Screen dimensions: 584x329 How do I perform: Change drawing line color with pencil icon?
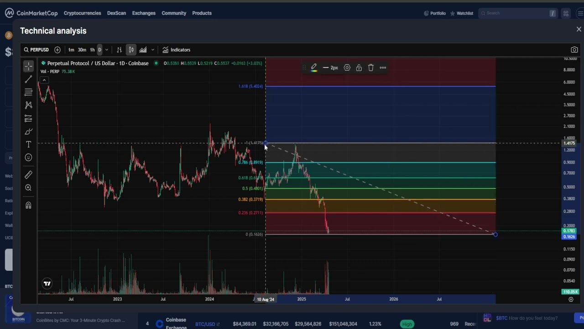pyautogui.click(x=314, y=68)
